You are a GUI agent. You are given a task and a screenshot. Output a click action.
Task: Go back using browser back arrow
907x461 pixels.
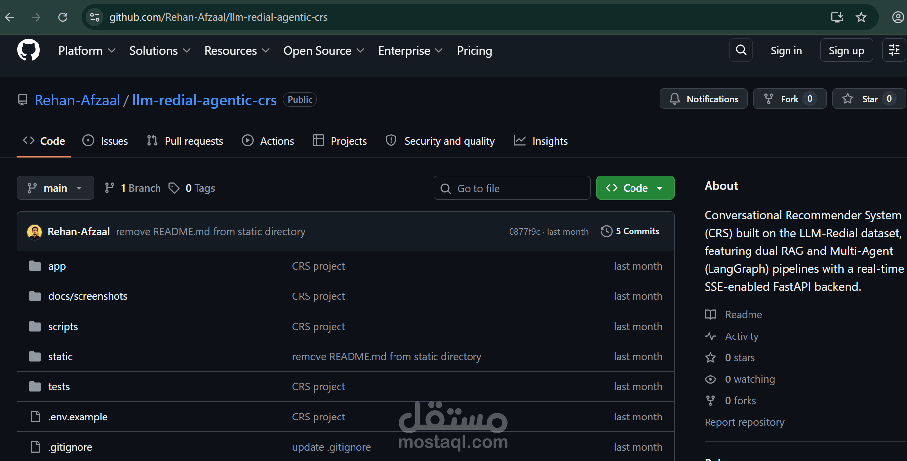click(9, 17)
